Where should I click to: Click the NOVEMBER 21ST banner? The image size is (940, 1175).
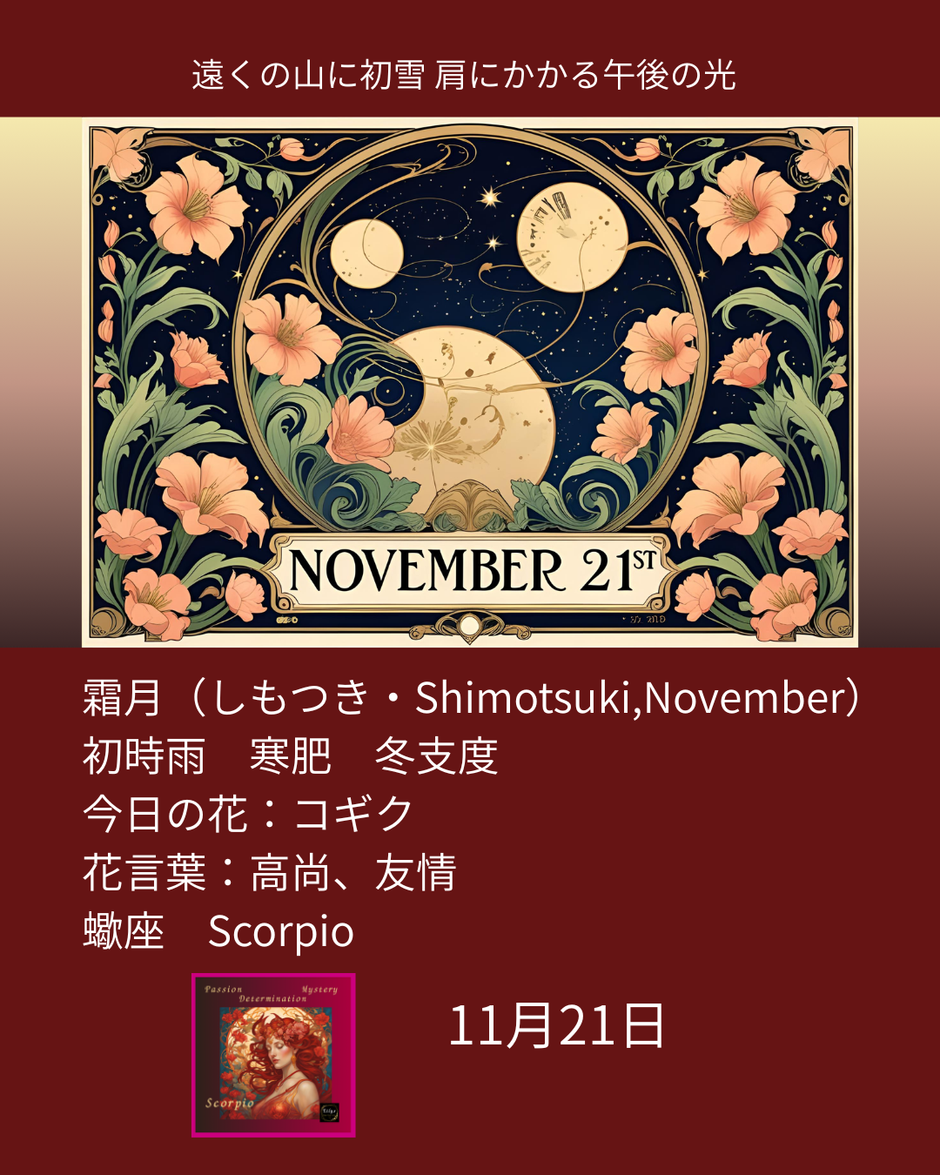471,570
